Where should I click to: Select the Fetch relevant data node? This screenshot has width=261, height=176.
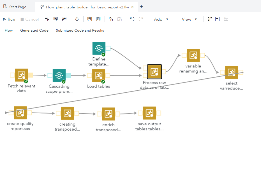click(22, 74)
